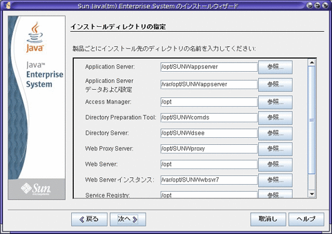
Task: Click the Directory Preparation Tool: label
Action: tap(121, 117)
